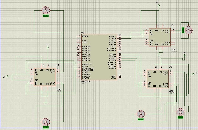Select the U1 ATmega16 microcontroller body

coord(99,57)
